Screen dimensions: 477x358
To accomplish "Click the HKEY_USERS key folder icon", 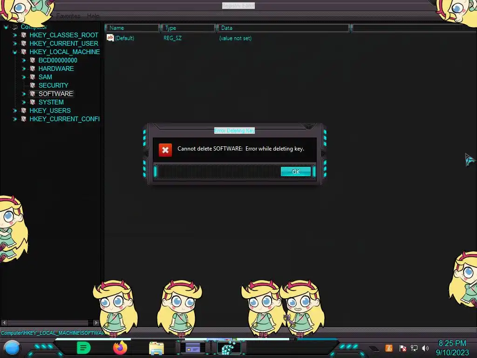I will coord(23,110).
